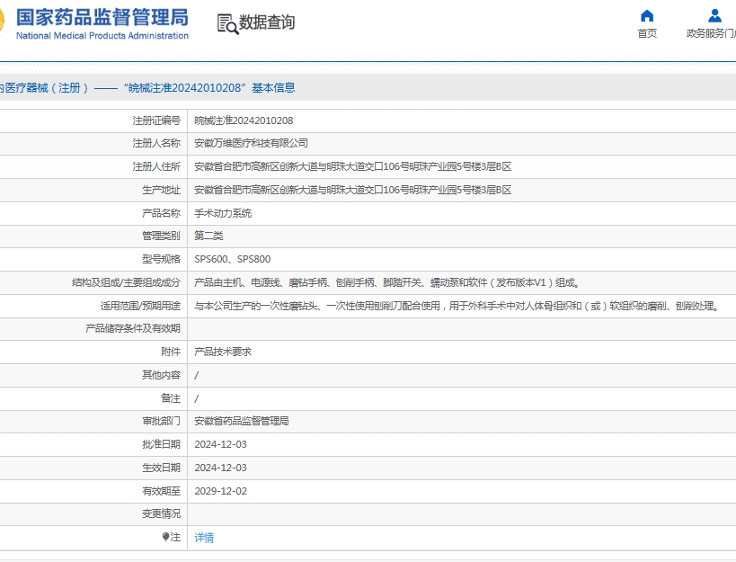Click the effective date value in 生效日期 row
This screenshot has height=562, width=736.
220,468
